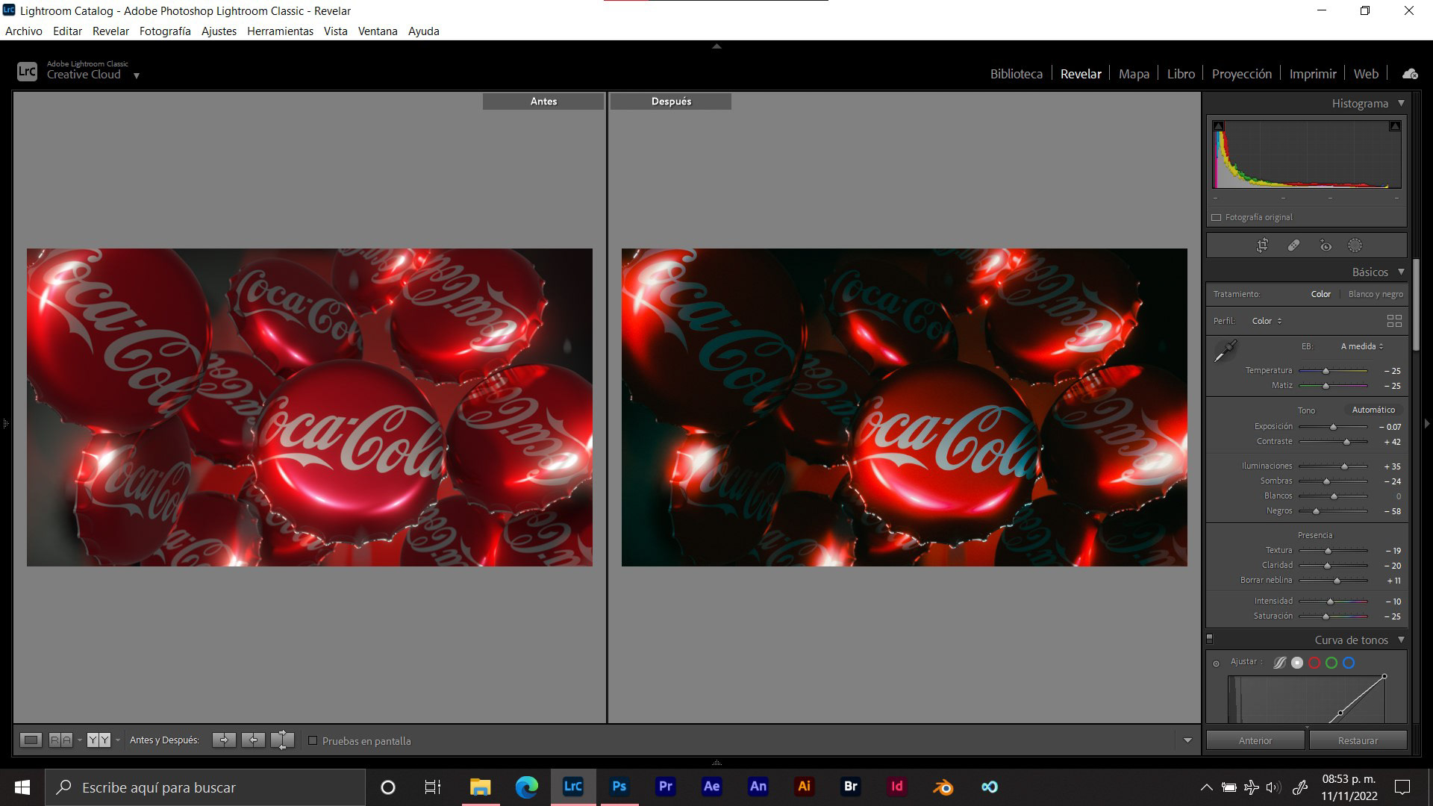This screenshot has width=1433, height=806.
Task: Copy After settings to Before
Action: tap(253, 740)
